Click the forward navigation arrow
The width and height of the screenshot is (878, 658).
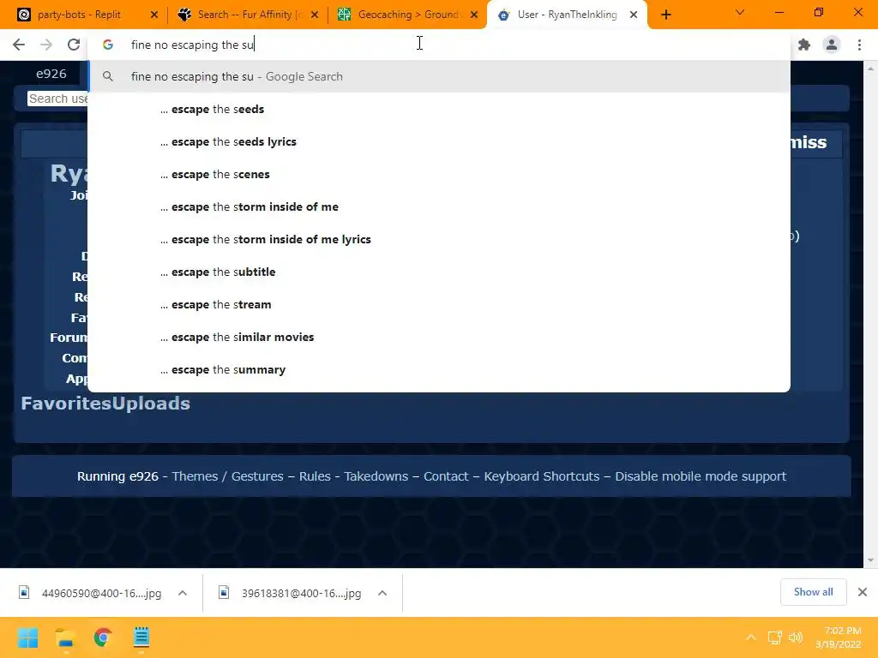coord(46,45)
